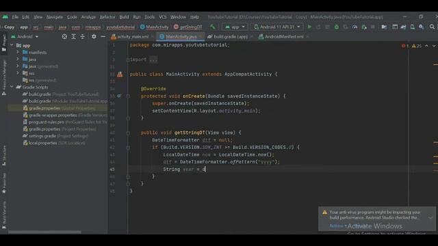This screenshot has width=438, height=246.
Task: Open the AVD Manager device icon
Action: click(x=412, y=27)
